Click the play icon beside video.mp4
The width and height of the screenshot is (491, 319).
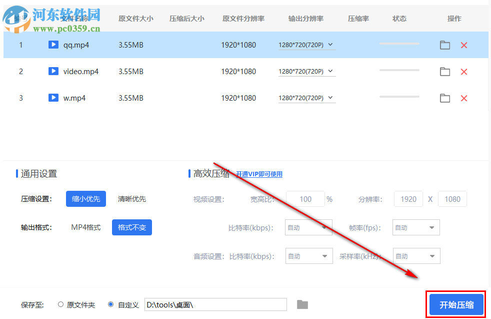(x=53, y=71)
